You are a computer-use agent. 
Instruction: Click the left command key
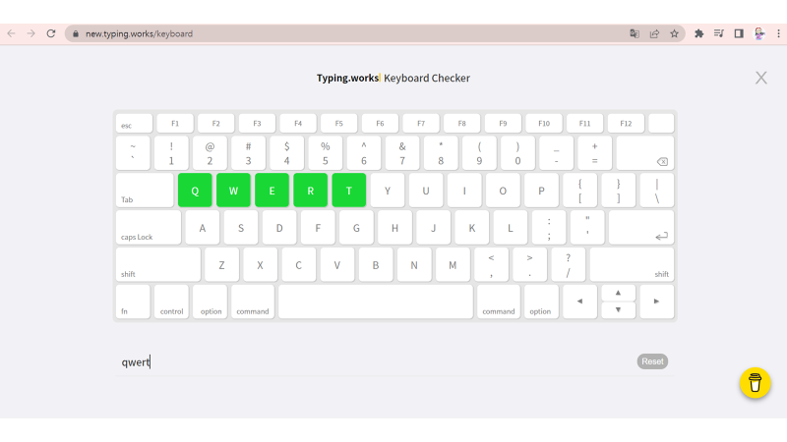click(x=253, y=302)
